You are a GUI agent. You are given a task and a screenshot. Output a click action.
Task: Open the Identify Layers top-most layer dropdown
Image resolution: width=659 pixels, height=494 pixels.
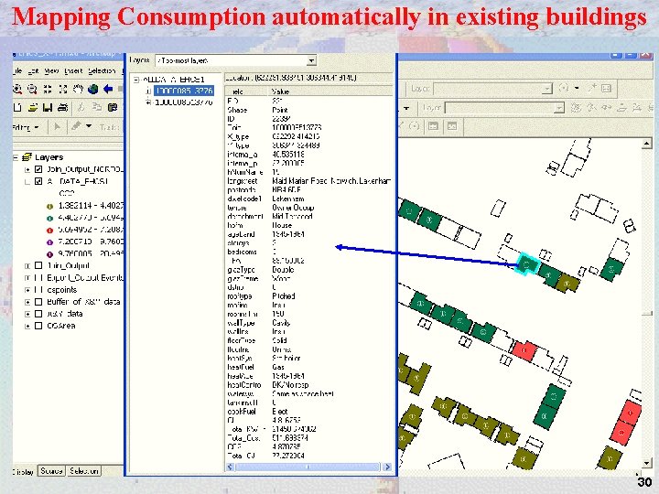click(311, 61)
